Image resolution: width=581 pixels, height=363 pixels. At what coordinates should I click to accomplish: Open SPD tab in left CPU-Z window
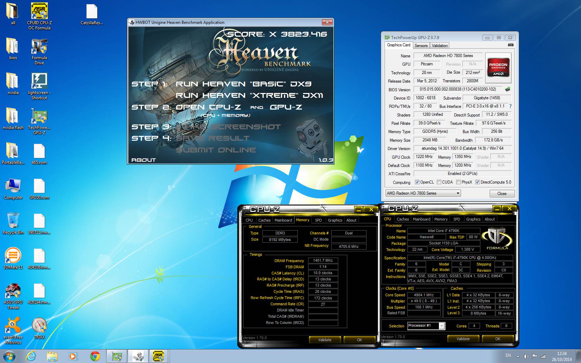point(318,220)
